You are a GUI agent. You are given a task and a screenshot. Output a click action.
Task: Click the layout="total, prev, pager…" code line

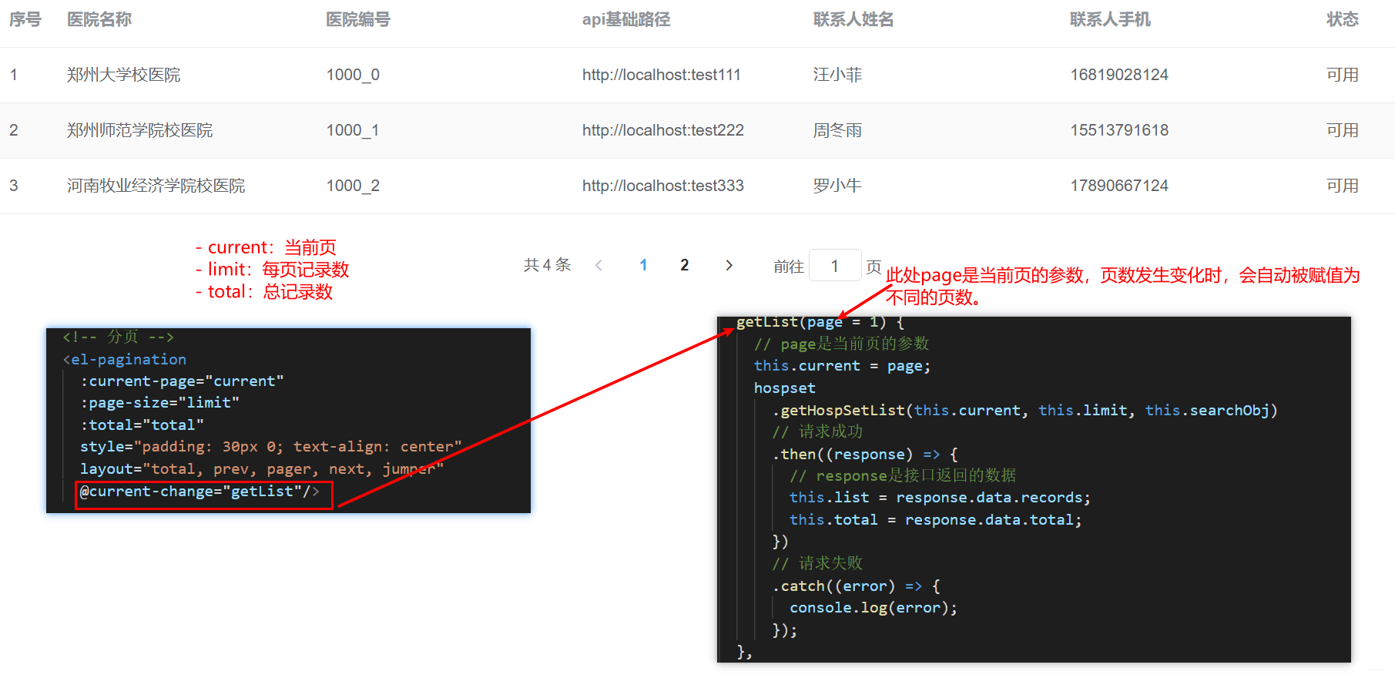(x=262, y=468)
